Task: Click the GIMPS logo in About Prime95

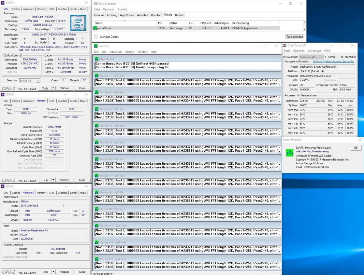Action: [289, 153]
